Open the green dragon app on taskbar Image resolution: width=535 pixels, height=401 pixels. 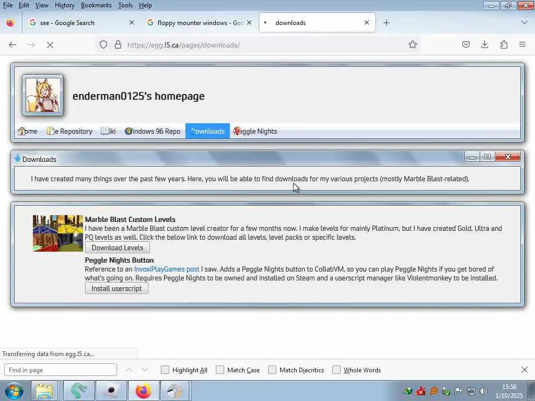click(78, 391)
